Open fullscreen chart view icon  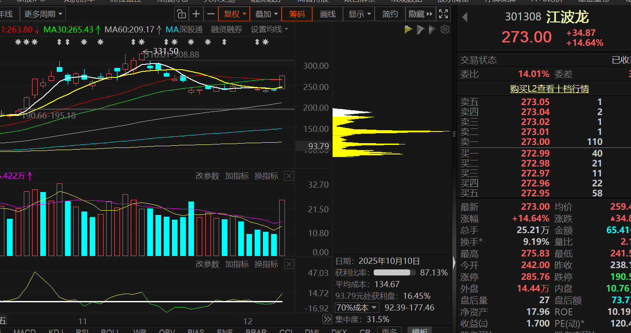(x=443, y=14)
